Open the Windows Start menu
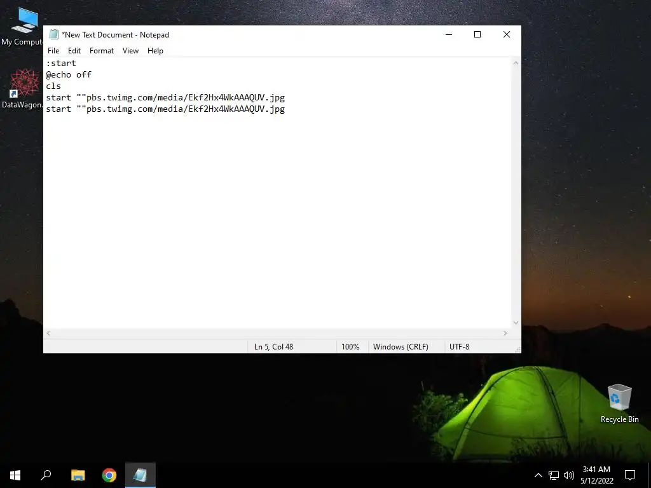The image size is (651, 488). [x=15, y=475]
